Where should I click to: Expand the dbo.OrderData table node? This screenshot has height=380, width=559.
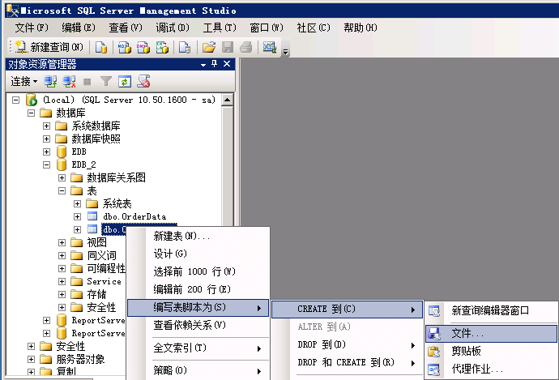coord(77,216)
